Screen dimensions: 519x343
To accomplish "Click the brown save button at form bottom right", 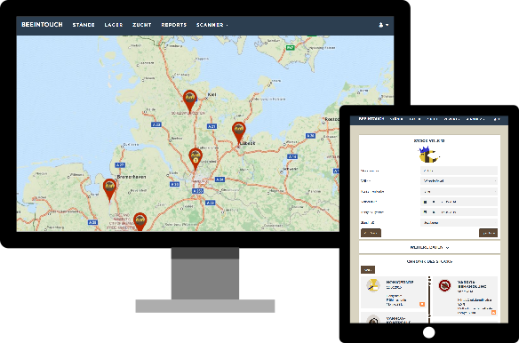I will point(488,233).
